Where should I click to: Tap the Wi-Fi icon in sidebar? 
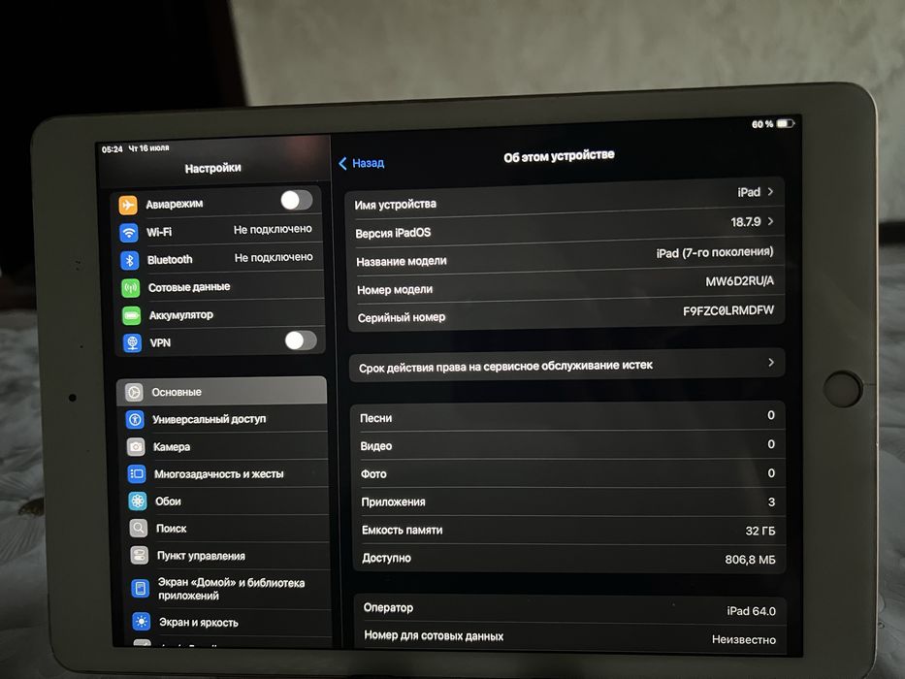[129, 233]
